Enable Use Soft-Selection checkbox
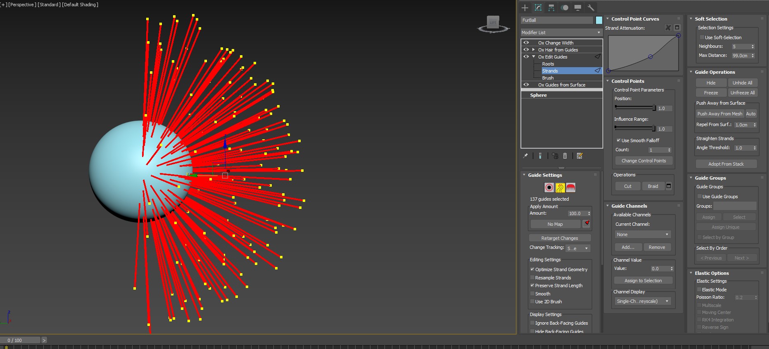The height and width of the screenshot is (349, 769). pos(702,37)
